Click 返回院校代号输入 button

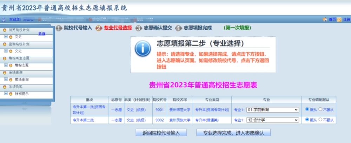click(x=161, y=133)
